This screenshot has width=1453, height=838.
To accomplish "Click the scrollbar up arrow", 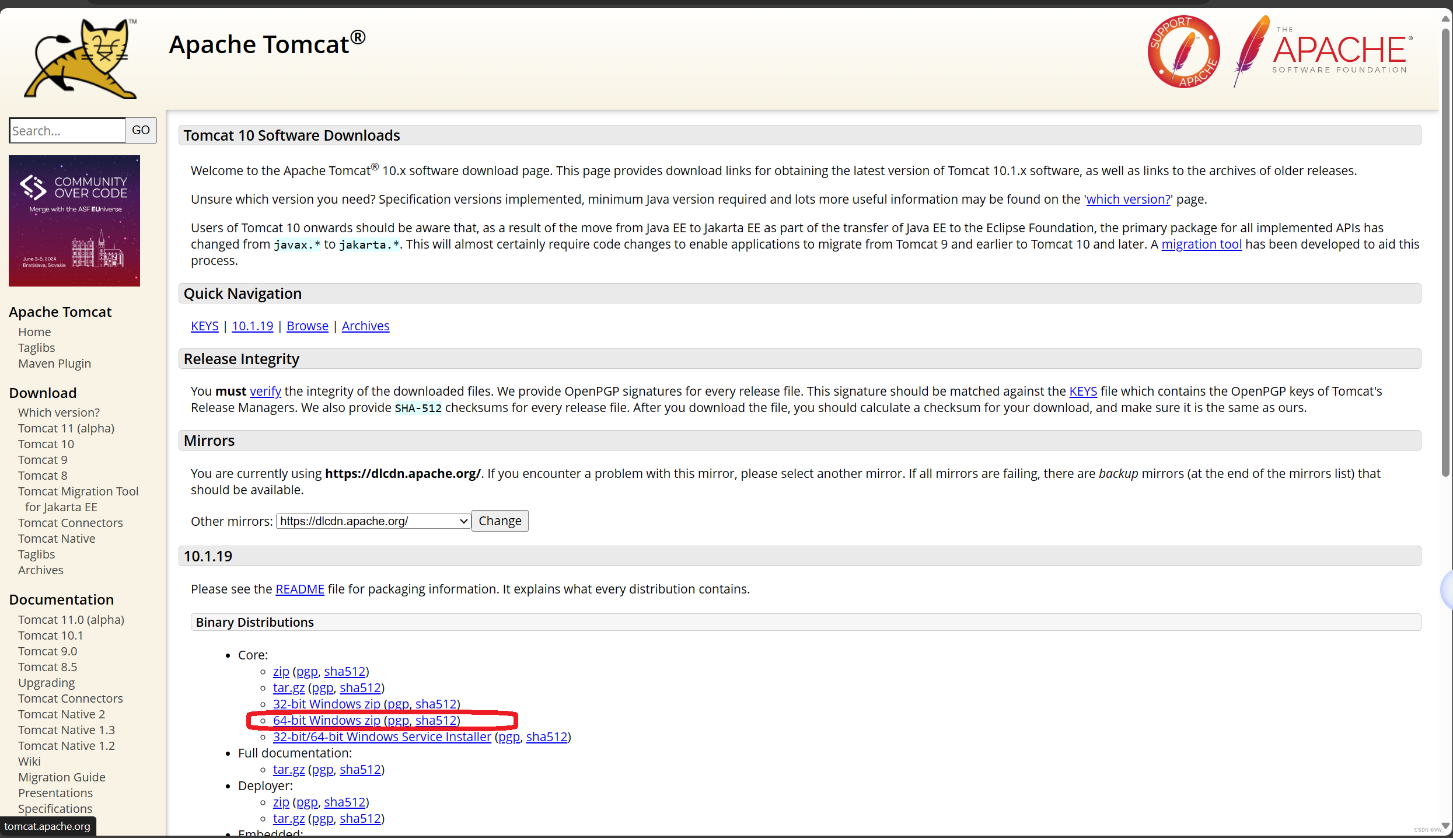I will [x=1445, y=19].
